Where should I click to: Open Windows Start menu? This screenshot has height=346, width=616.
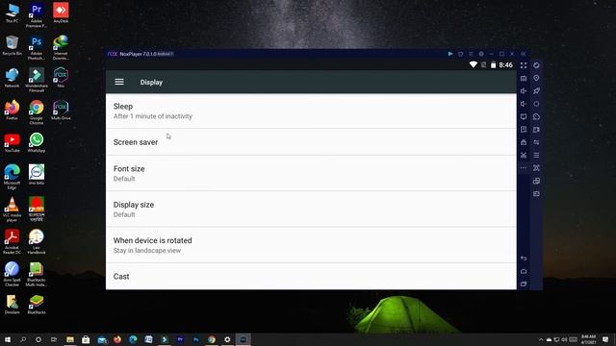[8, 339]
